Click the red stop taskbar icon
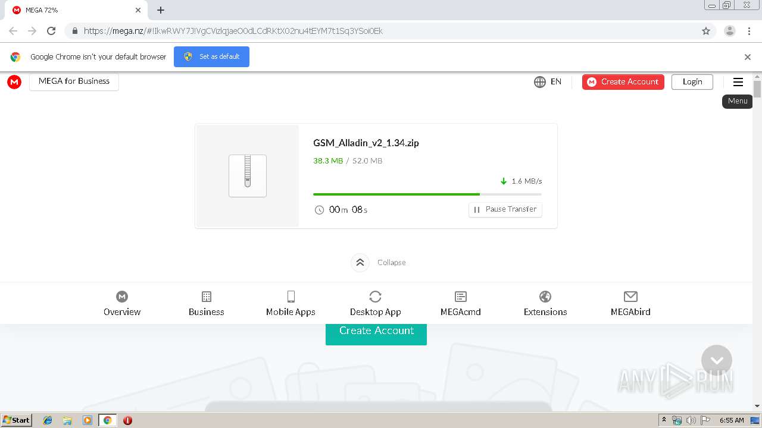Screen dimensions: 762x428 pos(127,420)
